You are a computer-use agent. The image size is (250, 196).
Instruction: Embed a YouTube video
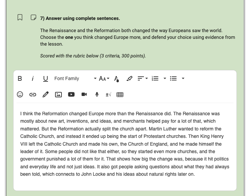click(x=71, y=94)
